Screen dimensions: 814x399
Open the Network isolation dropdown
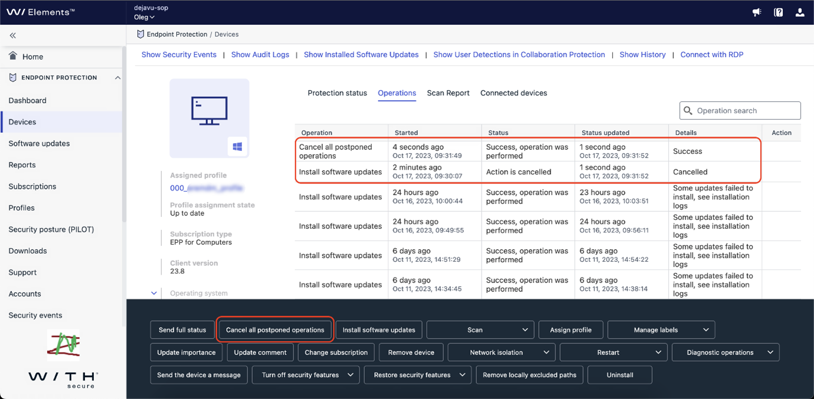(502, 352)
